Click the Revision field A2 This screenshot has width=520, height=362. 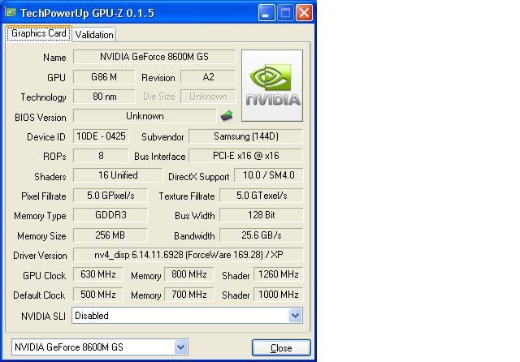(208, 77)
